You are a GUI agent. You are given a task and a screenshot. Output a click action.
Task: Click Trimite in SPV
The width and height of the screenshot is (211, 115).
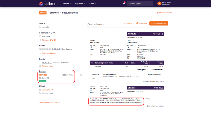pyautogui.click(x=48, y=40)
